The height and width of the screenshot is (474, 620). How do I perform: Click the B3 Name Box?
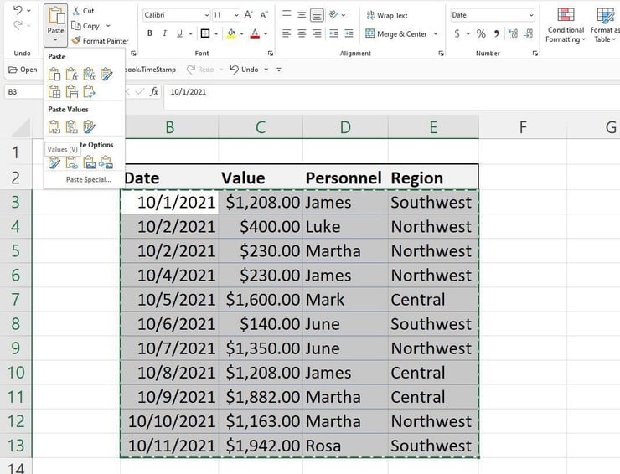(x=23, y=92)
